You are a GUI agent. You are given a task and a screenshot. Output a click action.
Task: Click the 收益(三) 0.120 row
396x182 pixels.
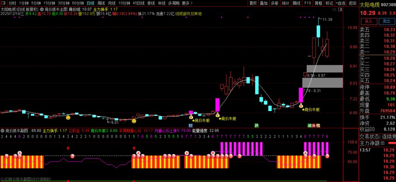[377, 129]
